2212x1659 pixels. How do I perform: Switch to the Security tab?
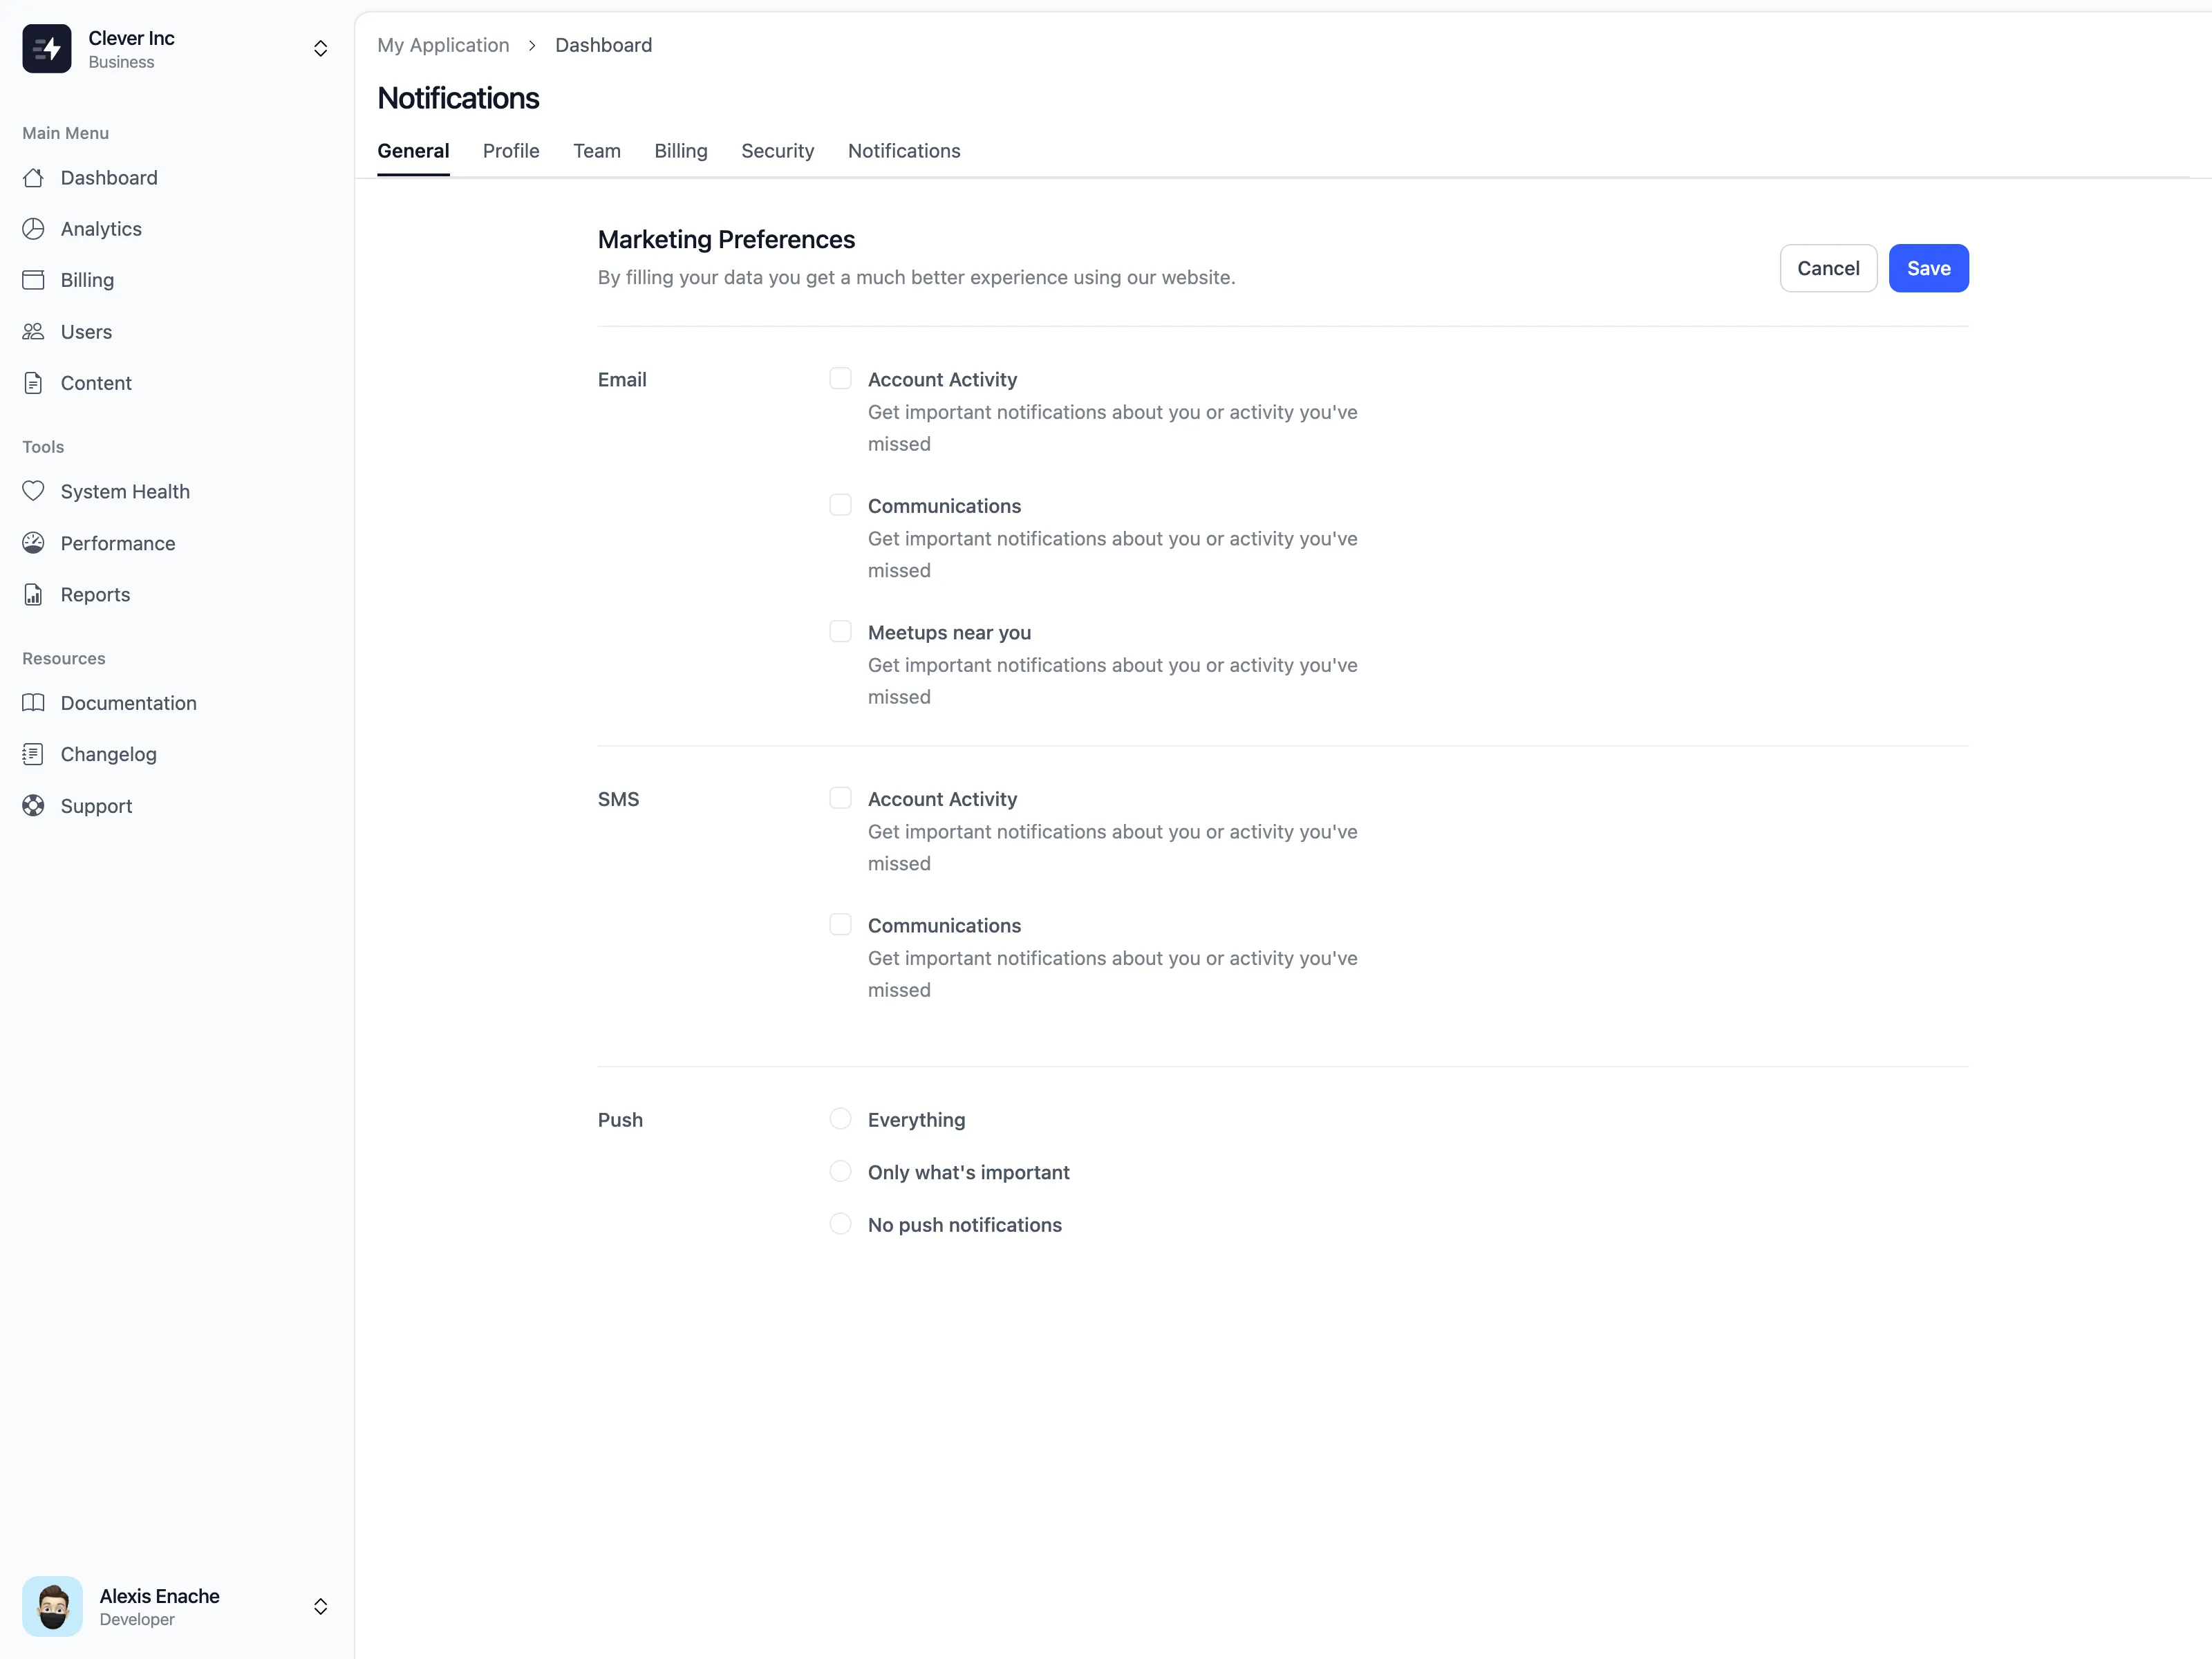[777, 151]
